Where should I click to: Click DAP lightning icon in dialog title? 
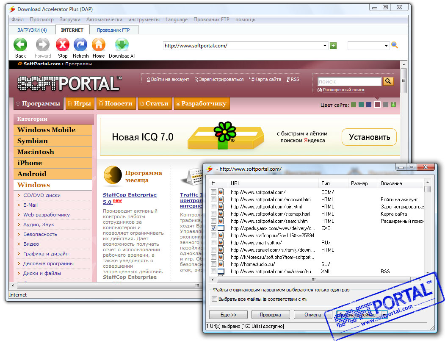pos(210,169)
